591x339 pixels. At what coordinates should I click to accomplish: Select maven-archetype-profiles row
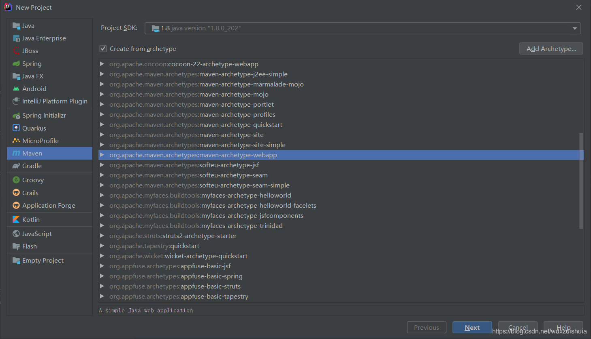[x=341, y=114]
